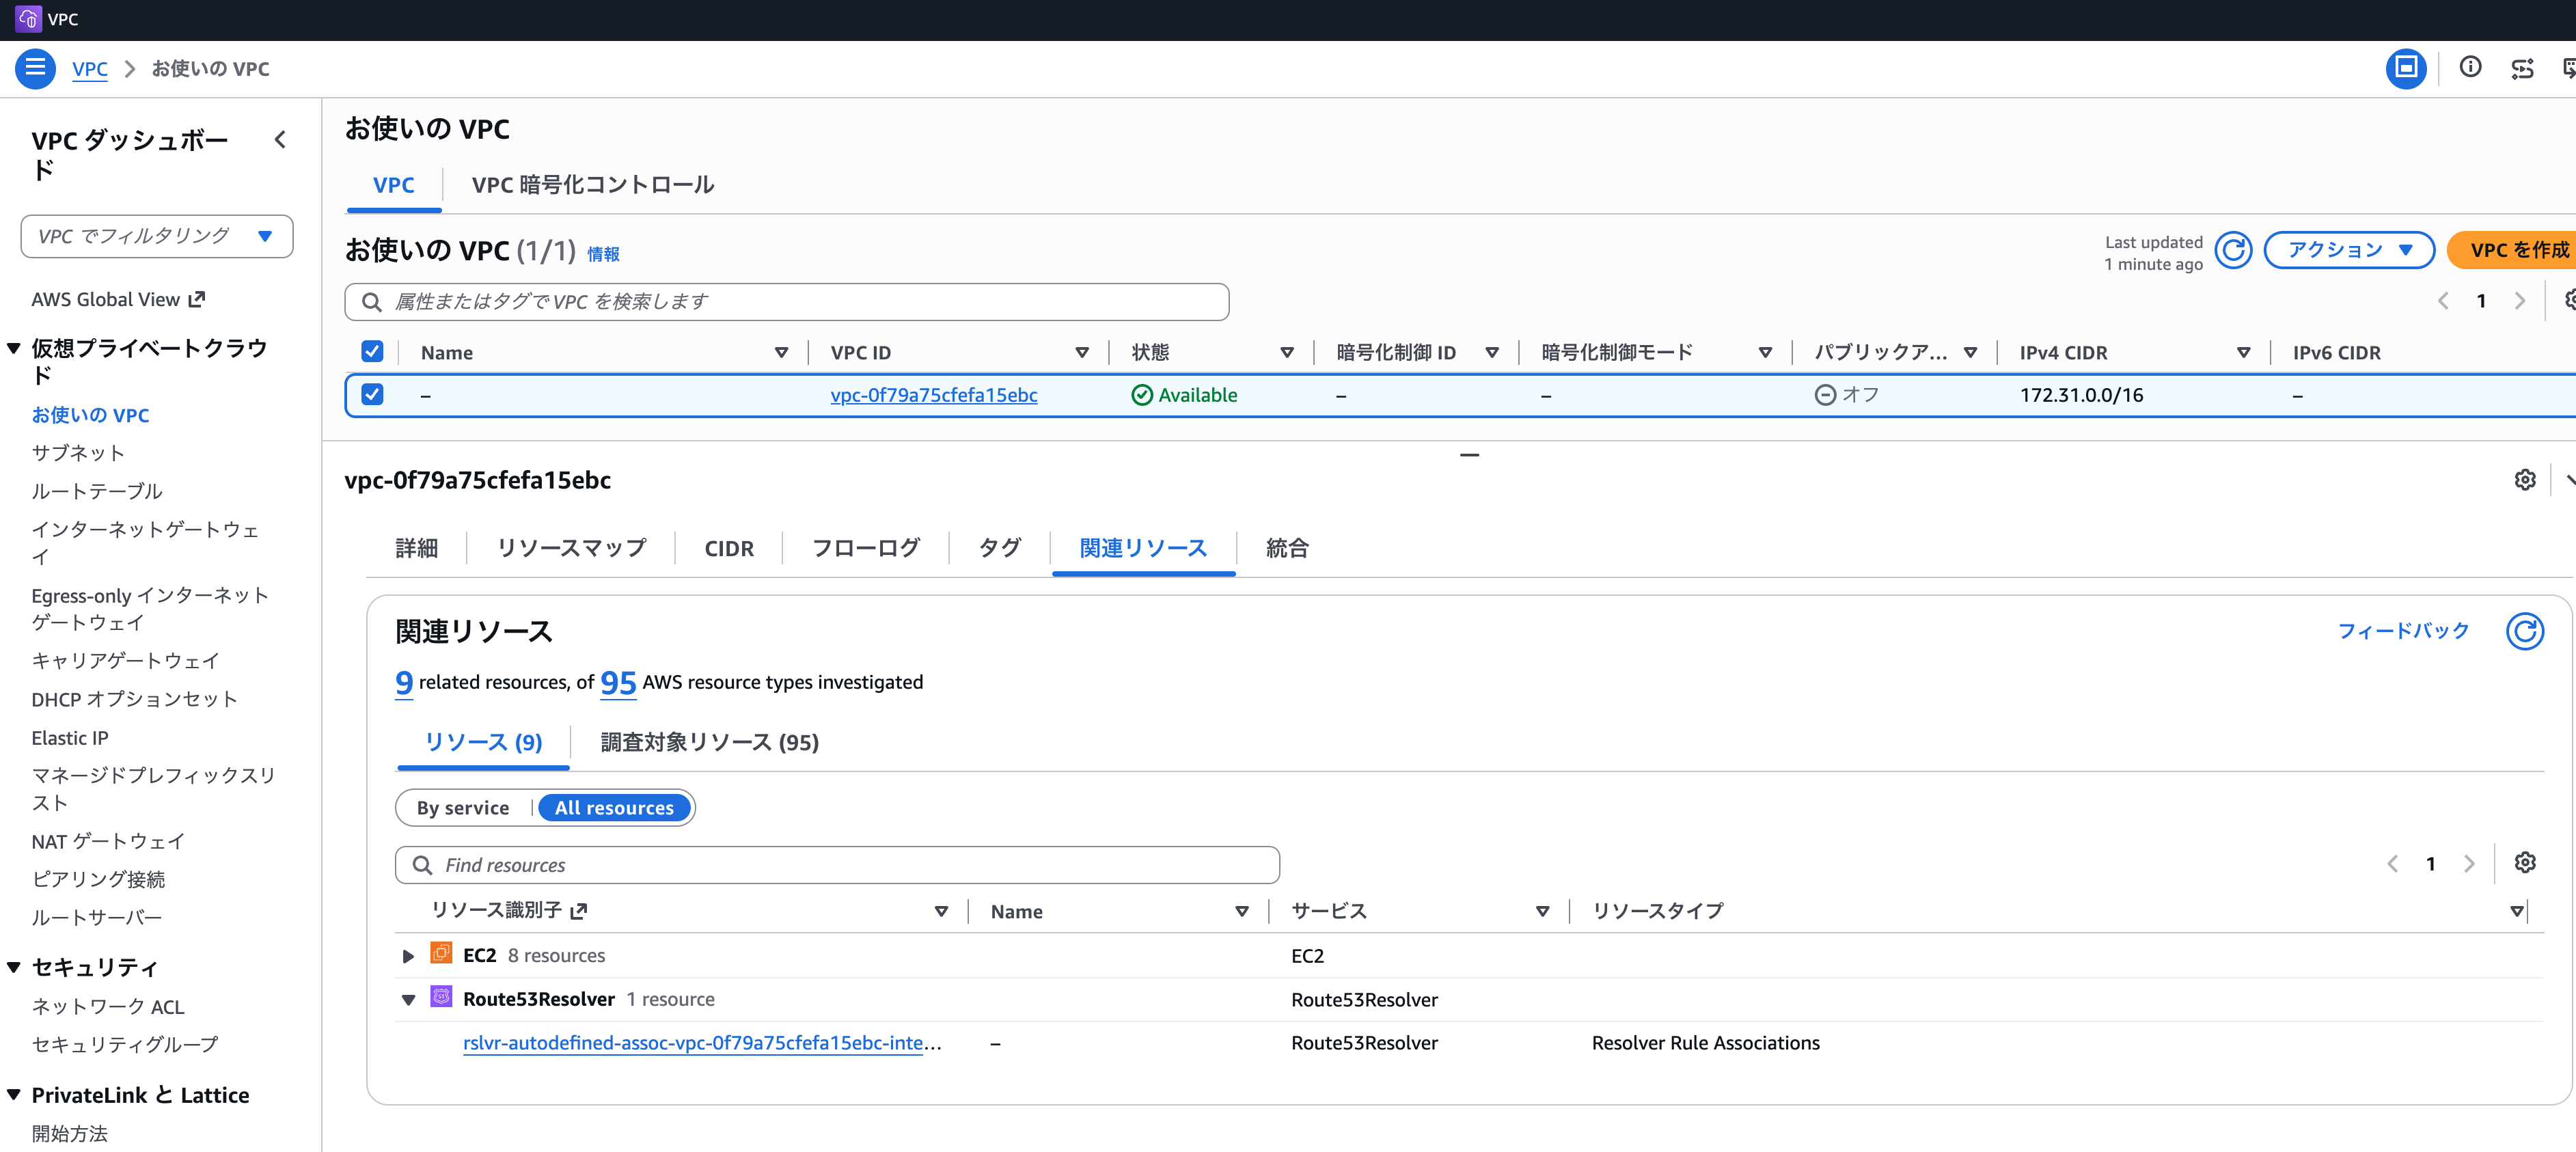Click in the VPC search field
The width and height of the screenshot is (2576, 1152).
(787, 302)
